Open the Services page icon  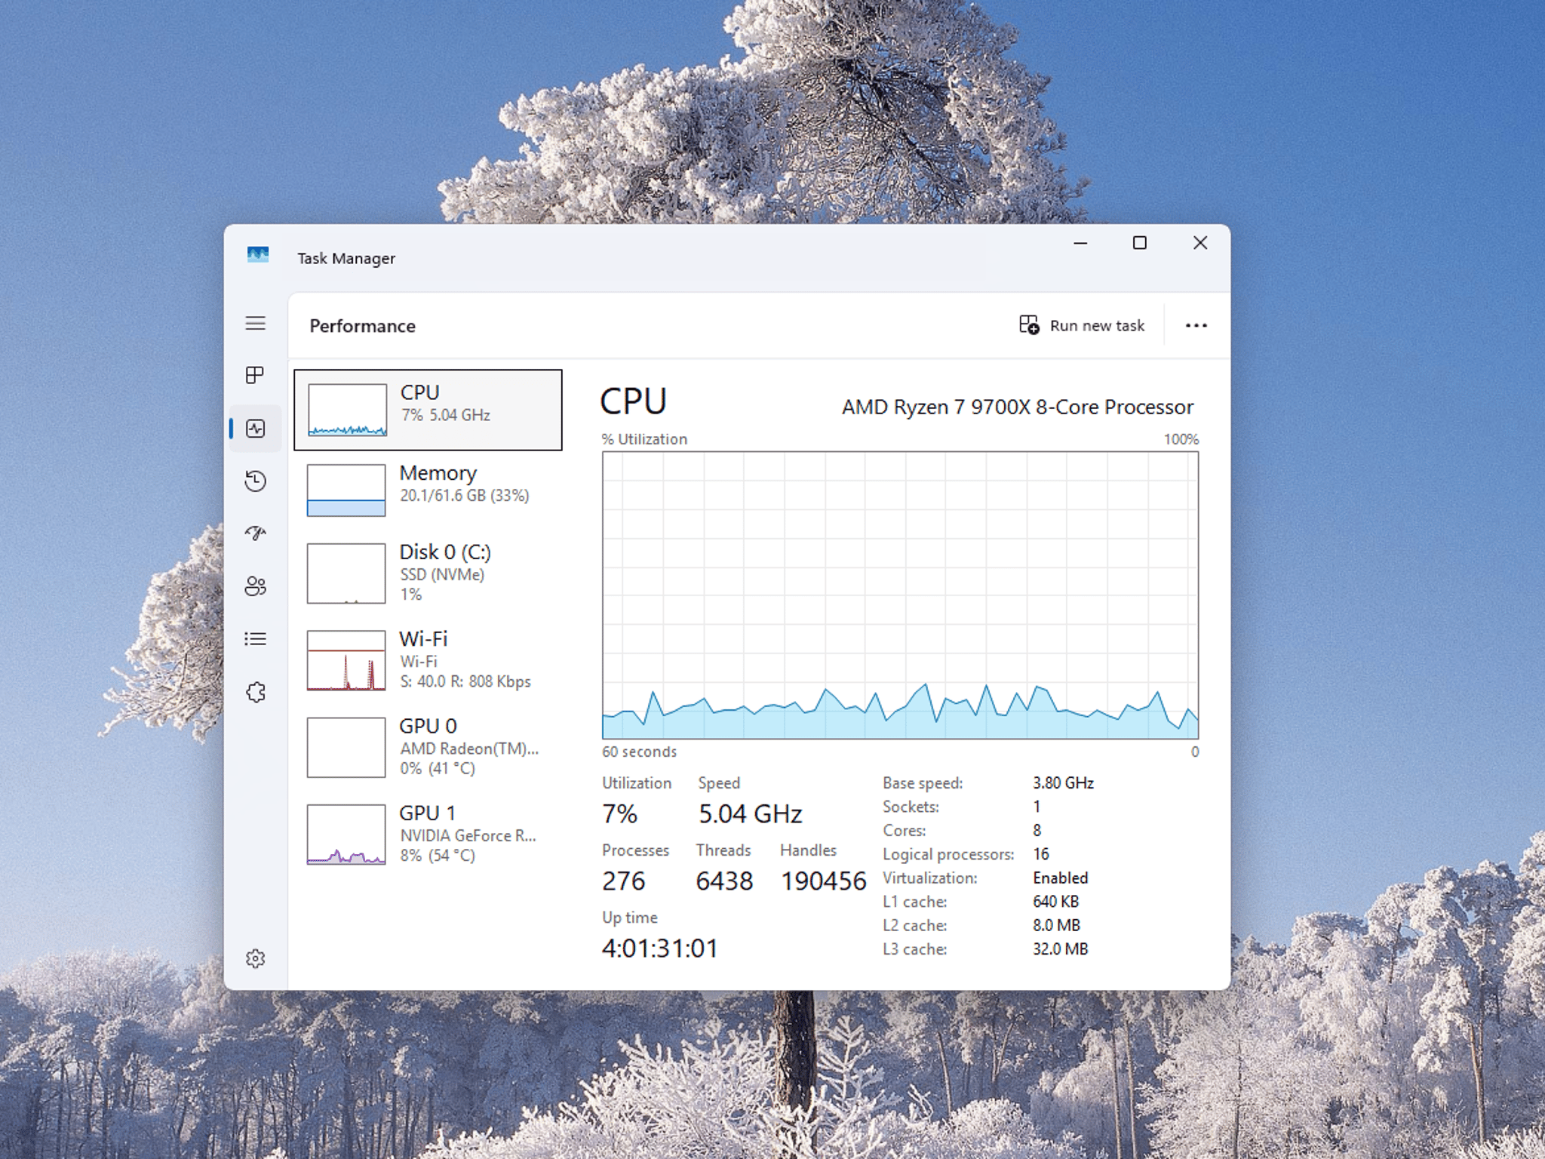coord(256,692)
